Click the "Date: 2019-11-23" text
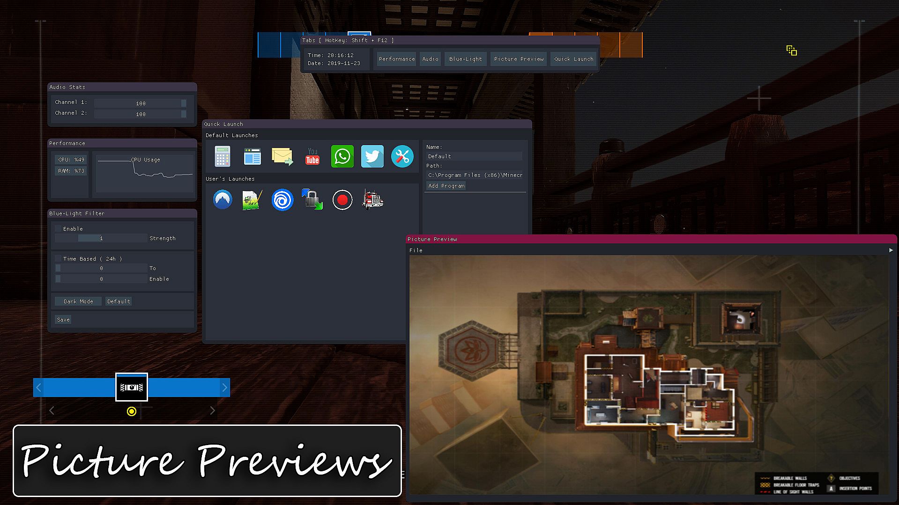This screenshot has width=899, height=505. 334,63
